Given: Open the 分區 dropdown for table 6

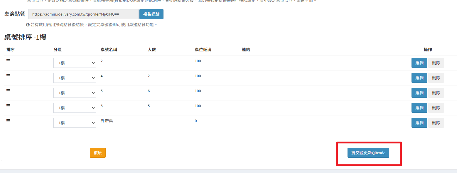Looking at the screenshot, I should (75, 108).
